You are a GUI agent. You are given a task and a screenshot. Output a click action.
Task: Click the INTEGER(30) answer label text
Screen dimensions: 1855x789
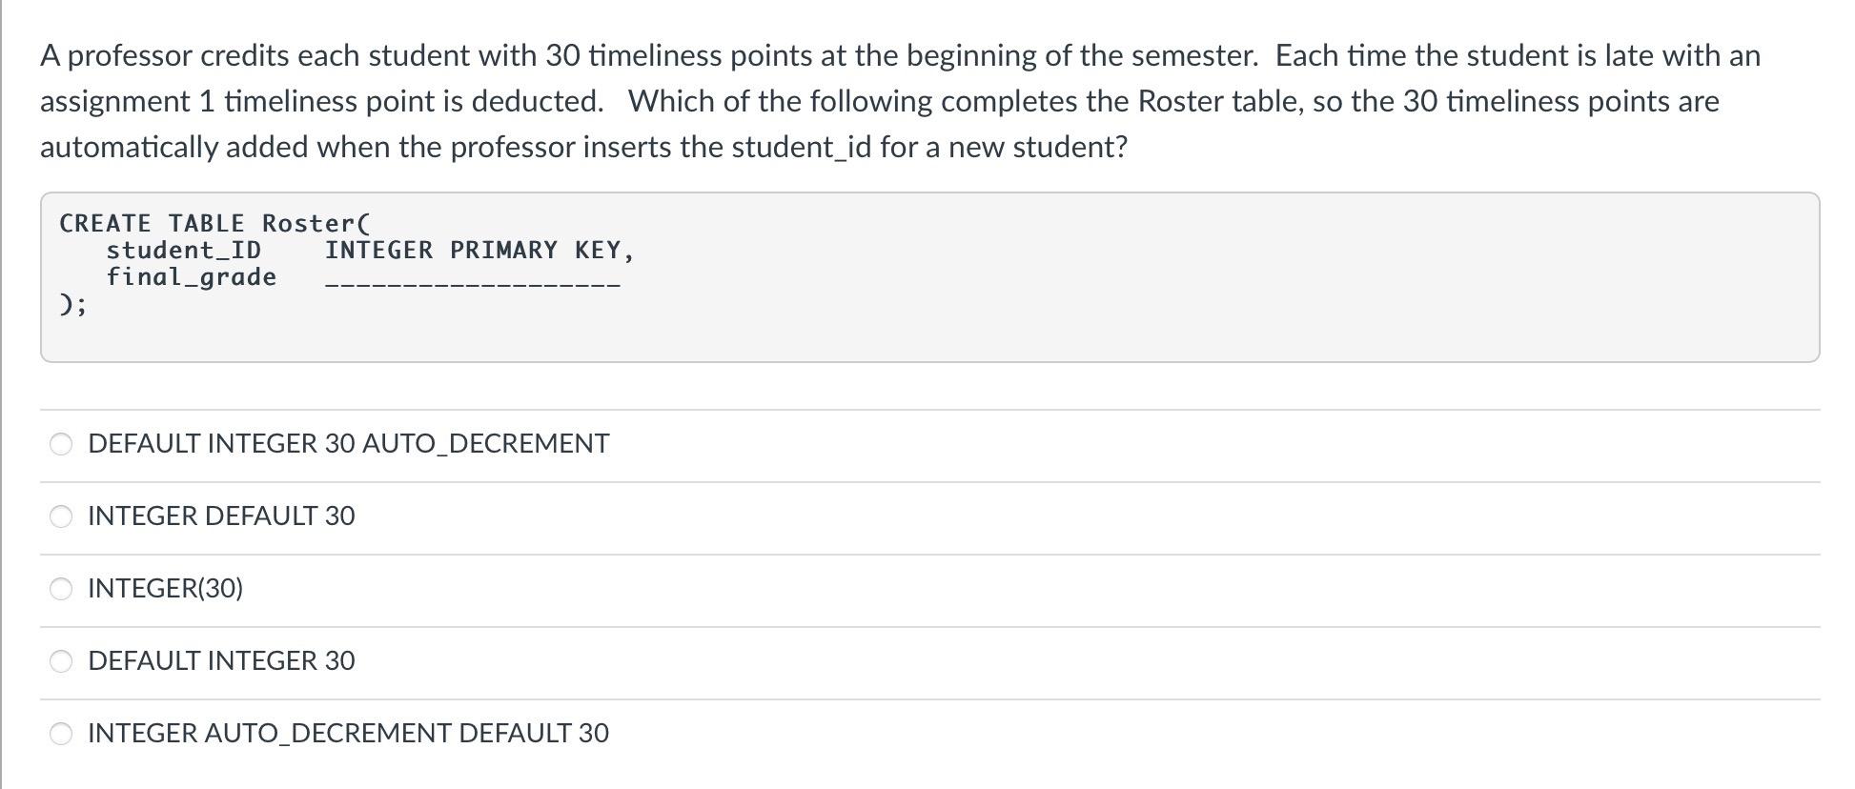[164, 588]
